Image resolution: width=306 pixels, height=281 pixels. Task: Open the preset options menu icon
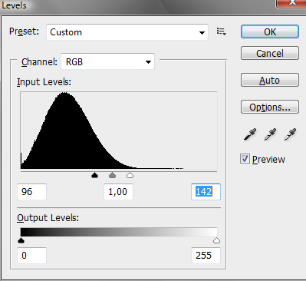(x=221, y=31)
